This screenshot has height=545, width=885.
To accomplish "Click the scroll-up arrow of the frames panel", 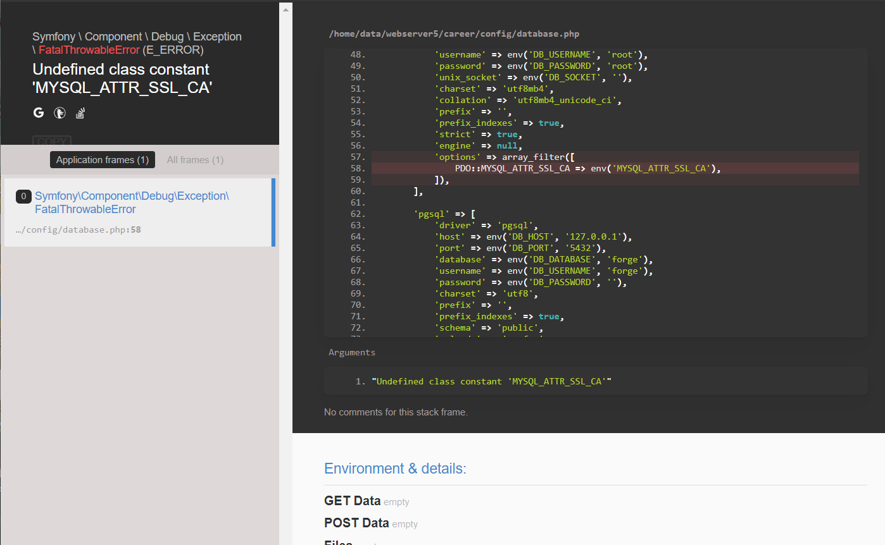I will 286,10.
